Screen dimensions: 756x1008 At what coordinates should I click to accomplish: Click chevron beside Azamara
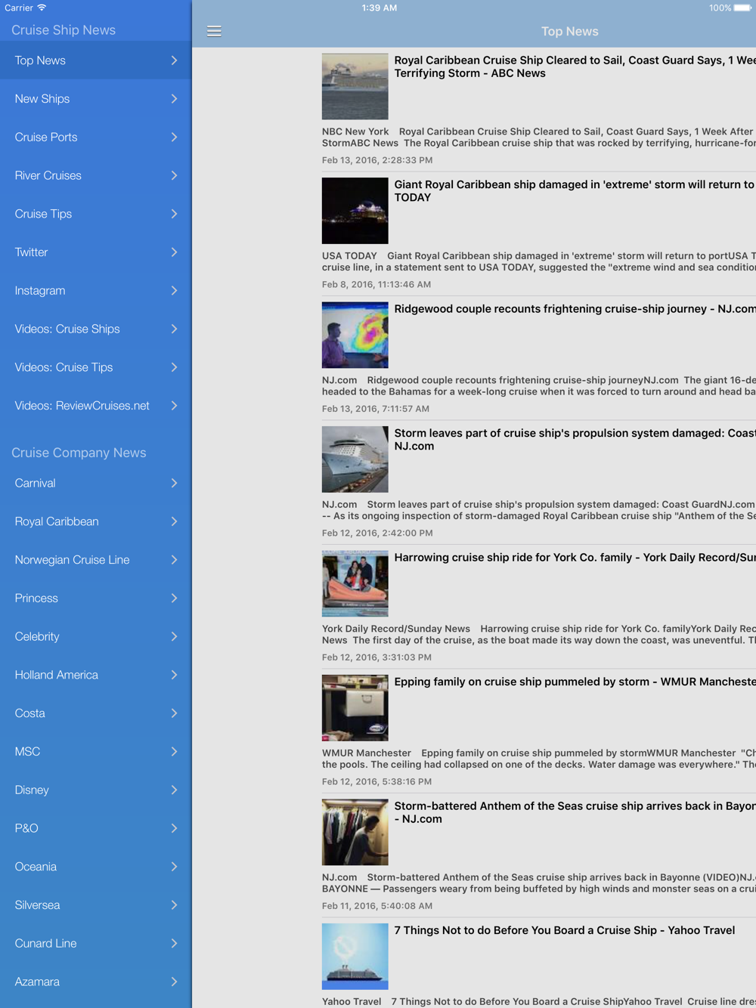tap(174, 982)
